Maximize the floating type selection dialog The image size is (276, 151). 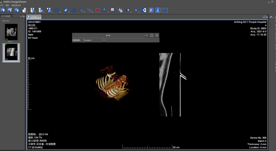click(x=152, y=35)
